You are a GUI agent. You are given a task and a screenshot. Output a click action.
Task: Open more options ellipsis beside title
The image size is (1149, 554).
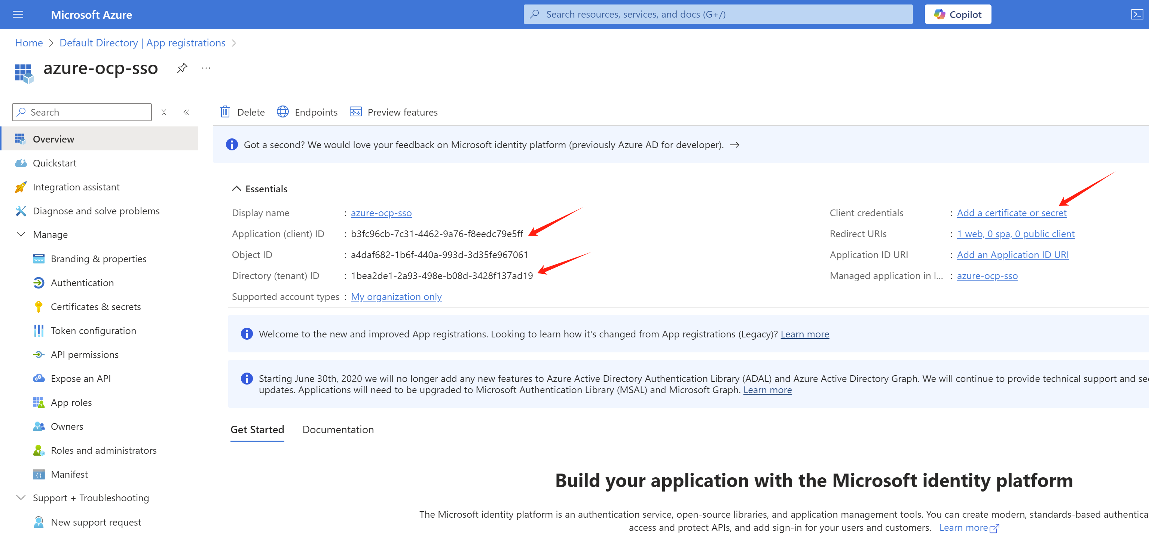(x=206, y=68)
